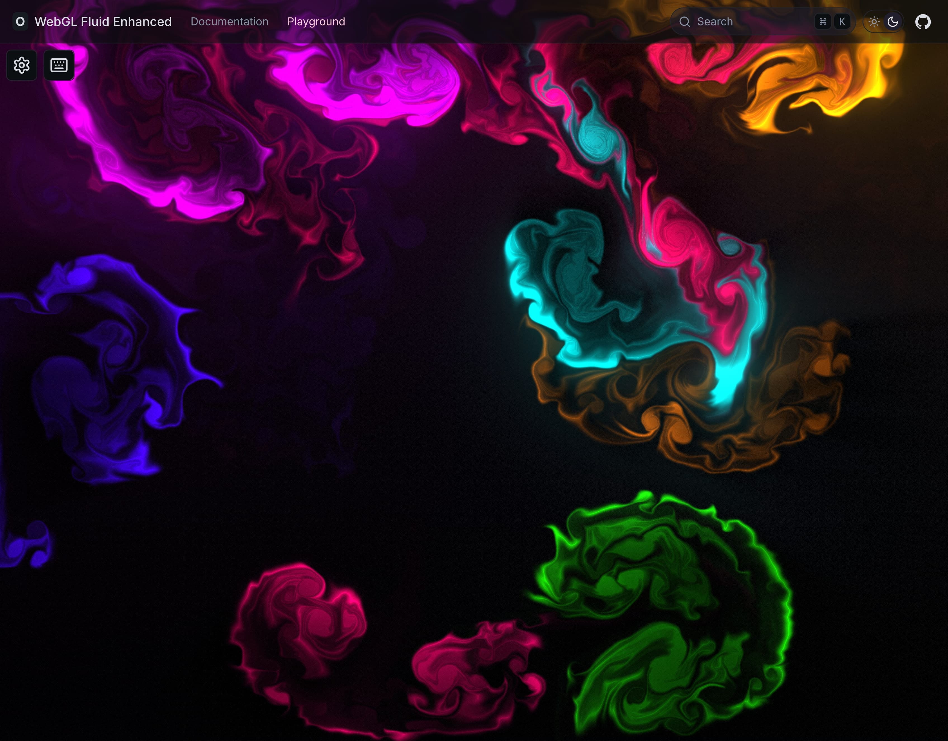This screenshot has width=948, height=741.
Task: Go to WebGL Fluid Enhanced home
Action: click(103, 22)
